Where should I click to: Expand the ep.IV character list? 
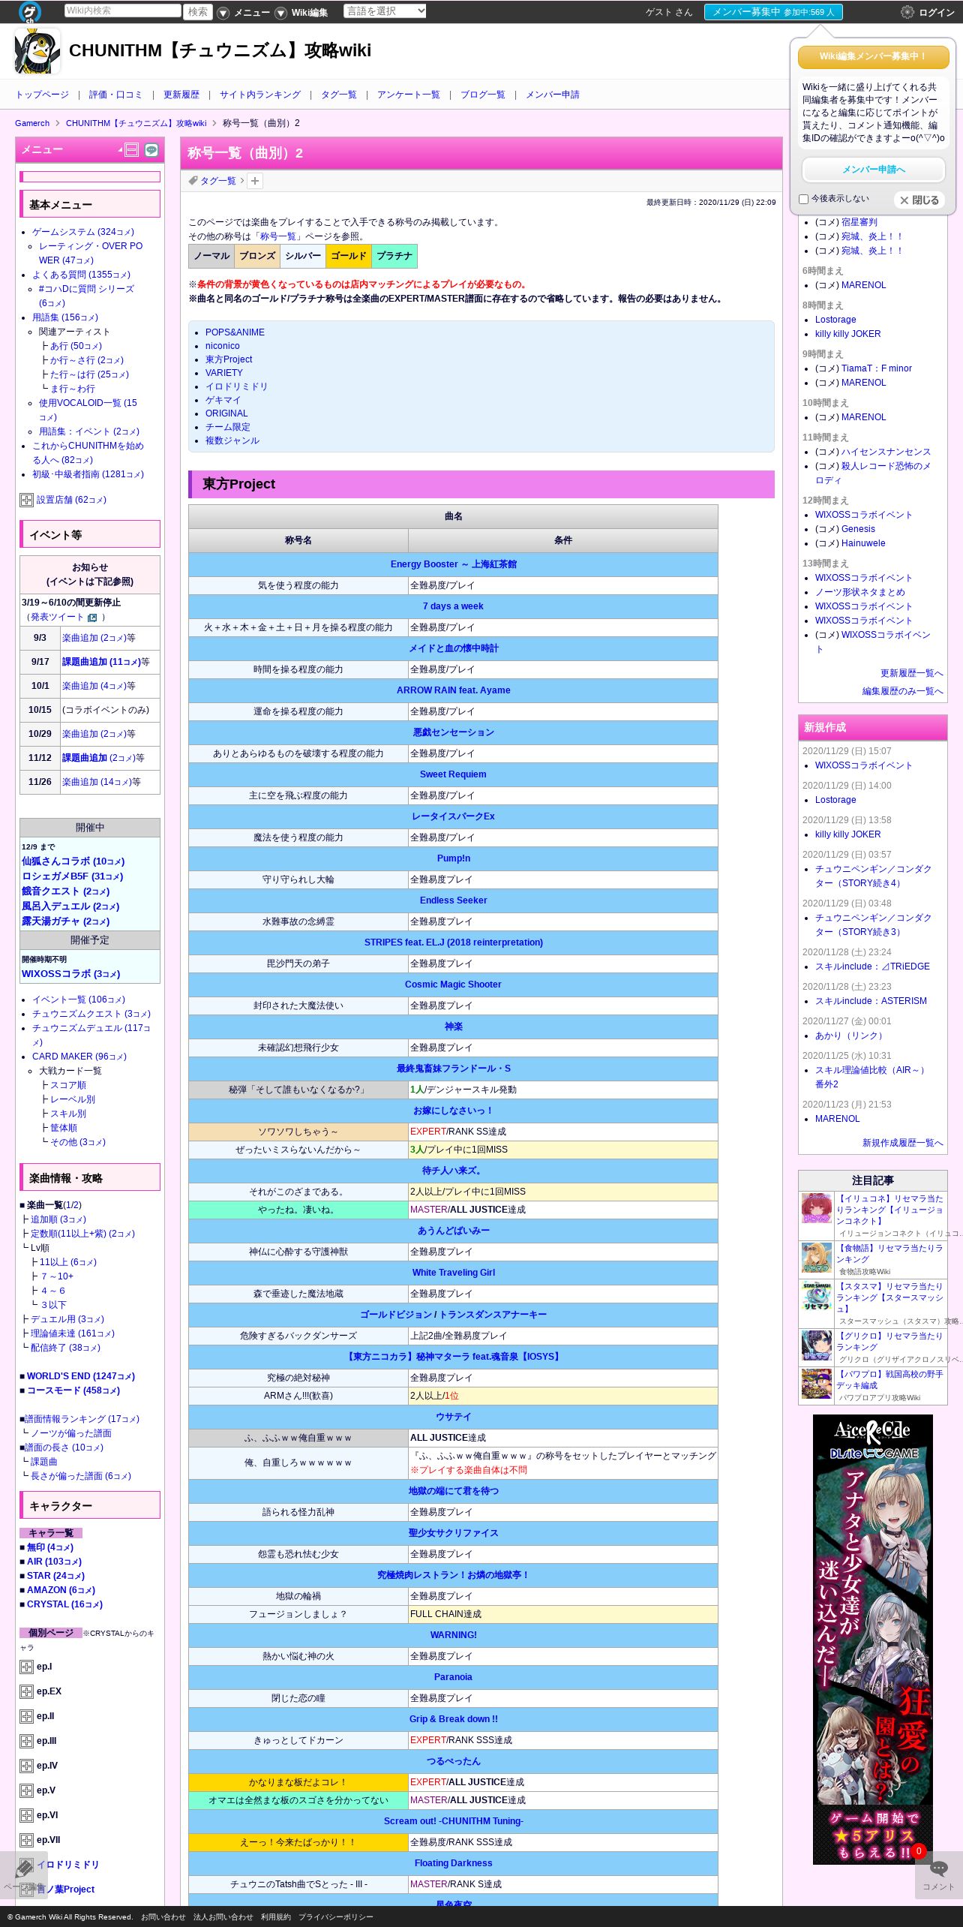pyautogui.click(x=26, y=1766)
